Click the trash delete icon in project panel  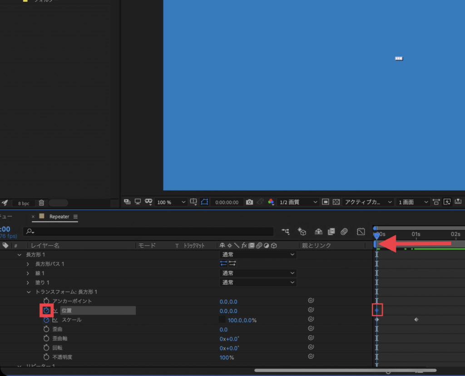(x=41, y=203)
